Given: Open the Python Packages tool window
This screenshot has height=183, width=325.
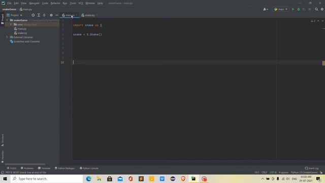Looking at the screenshot, I should (x=64, y=168).
